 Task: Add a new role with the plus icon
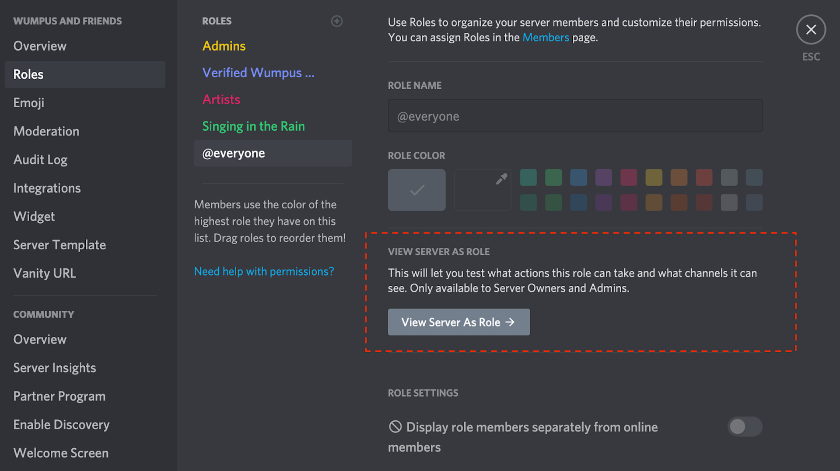tap(336, 21)
